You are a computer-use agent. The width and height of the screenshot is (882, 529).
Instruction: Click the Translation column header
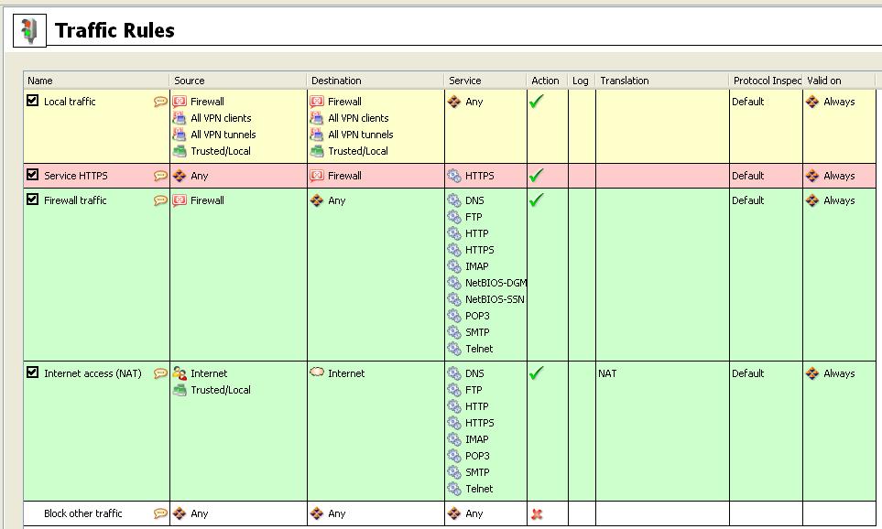pyautogui.click(x=662, y=81)
